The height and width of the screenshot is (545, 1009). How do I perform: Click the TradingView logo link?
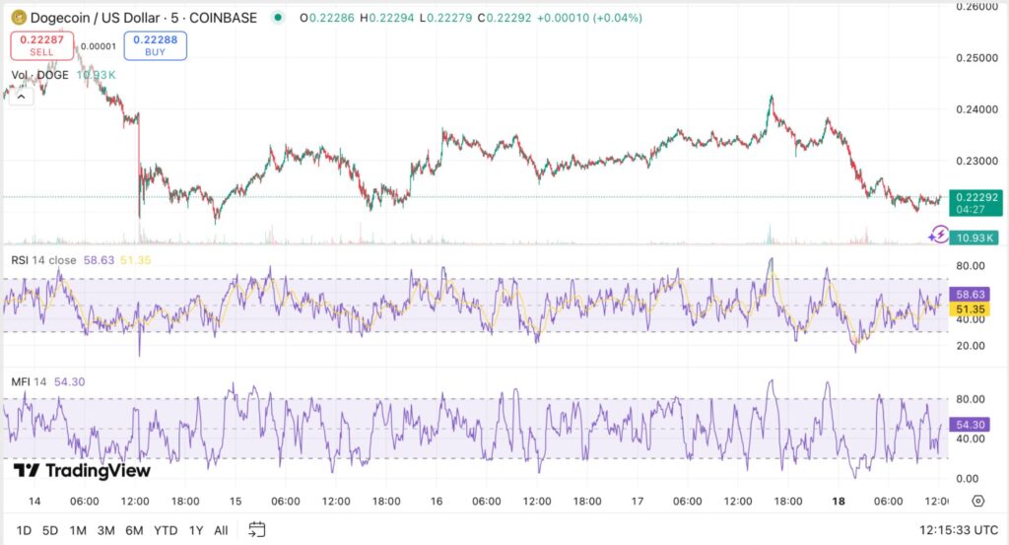[82, 470]
